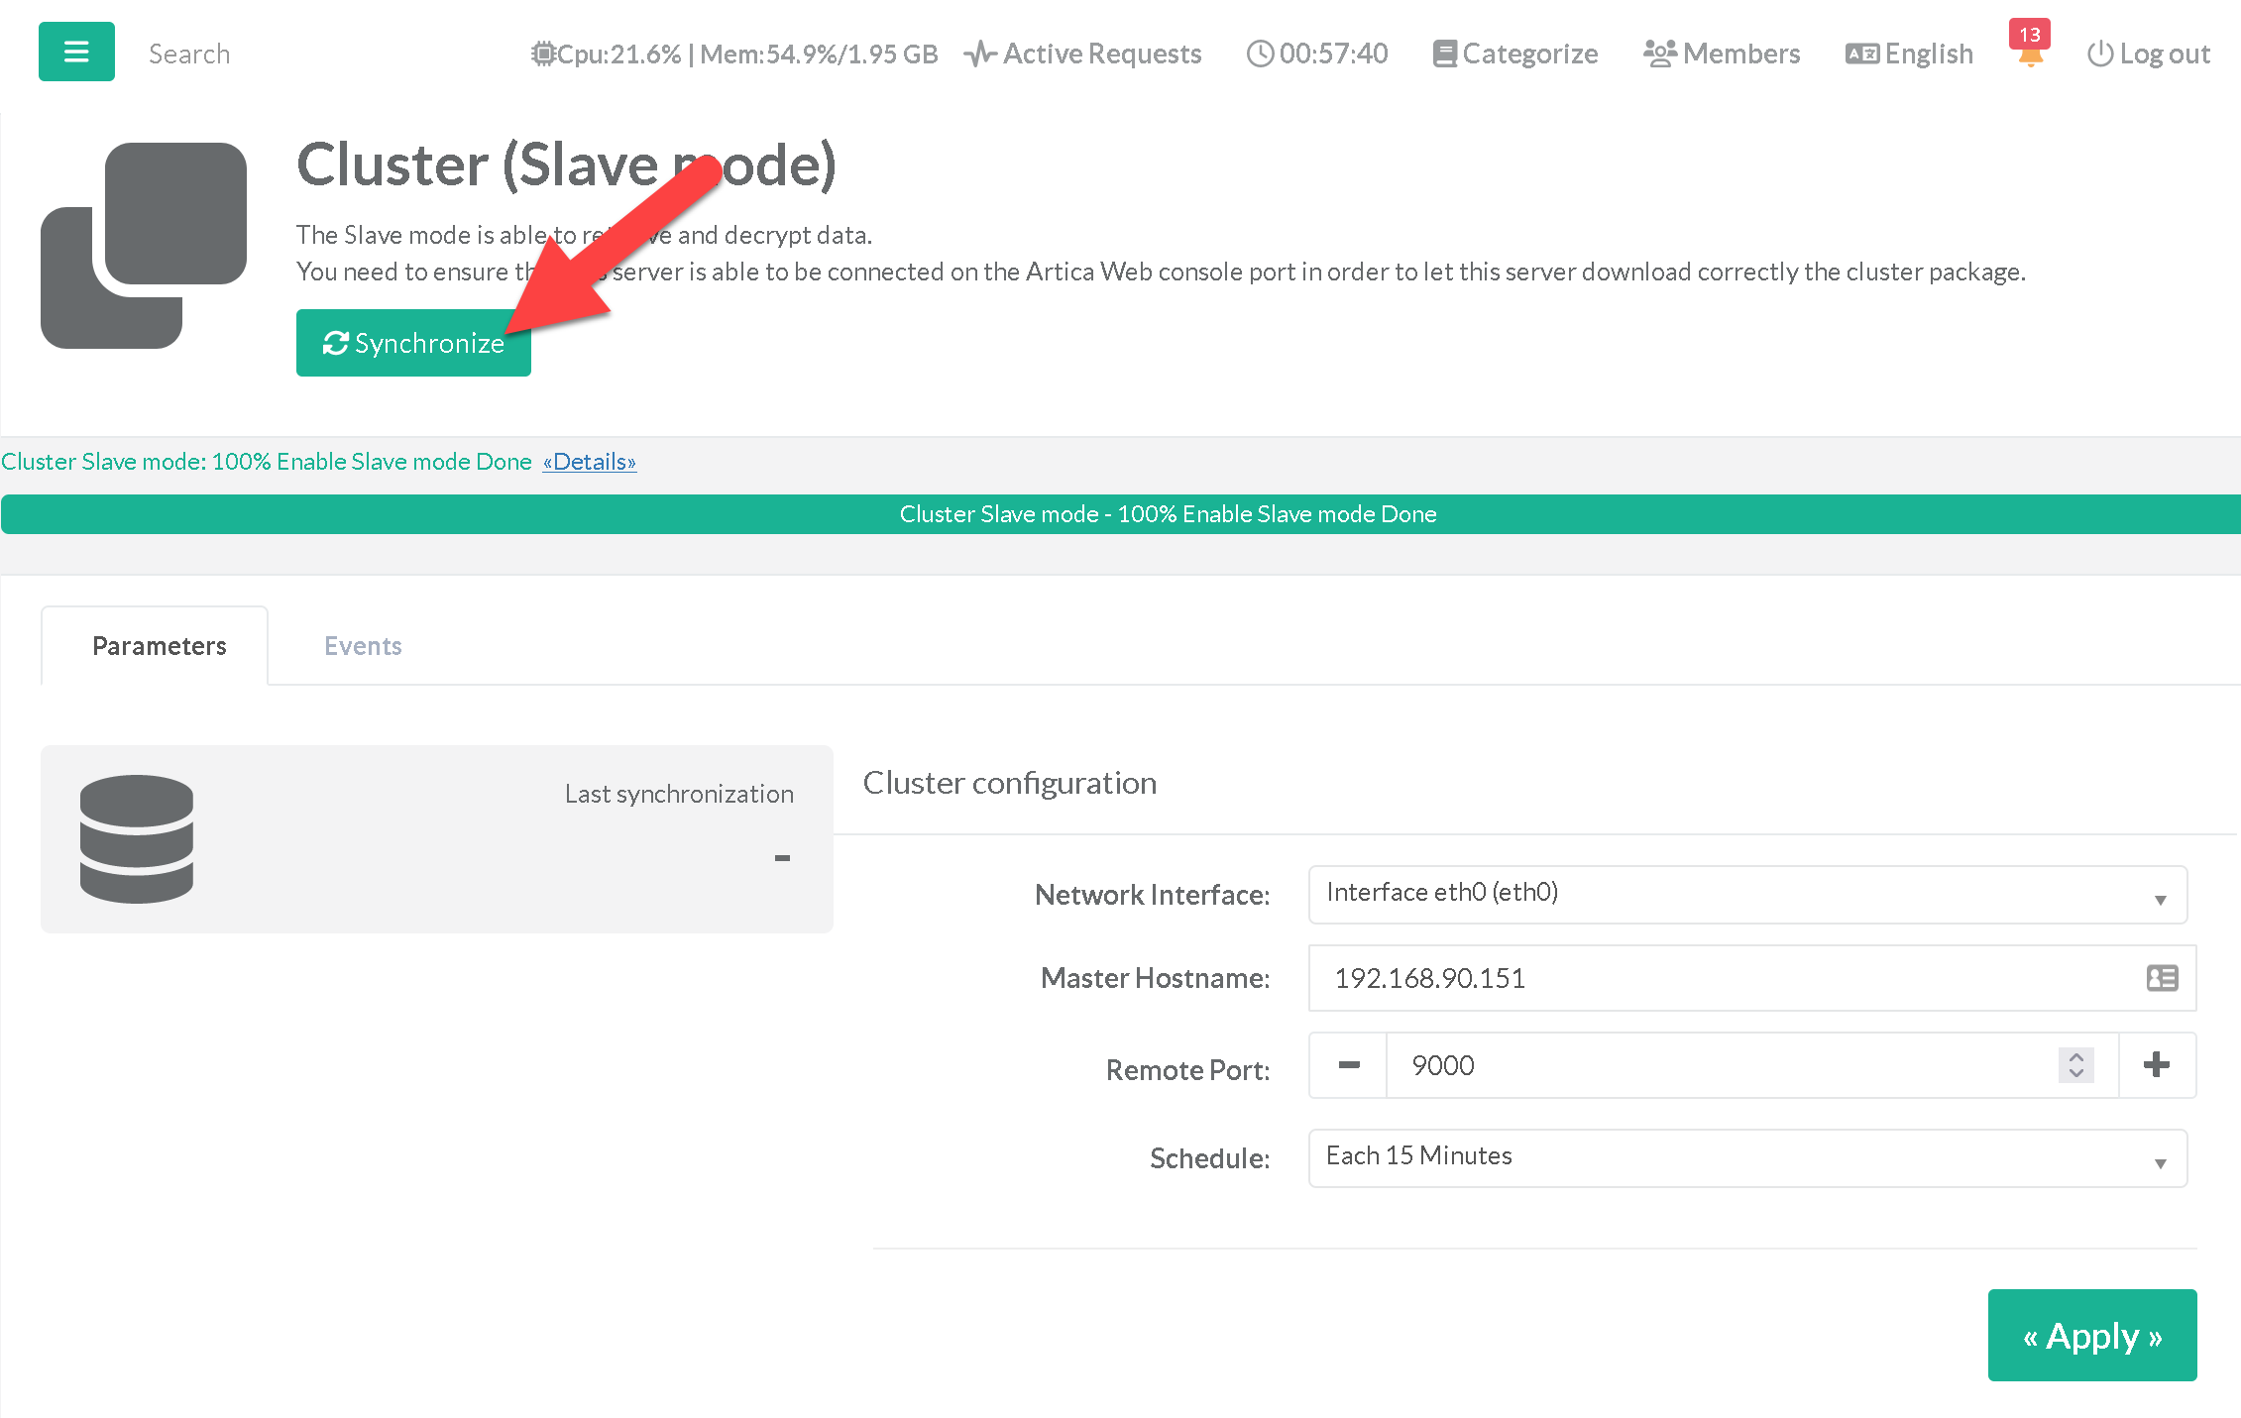Switch to the Events tab

(x=363, y=646)
